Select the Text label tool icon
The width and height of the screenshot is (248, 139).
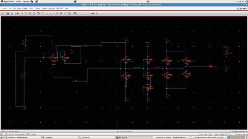38,14
